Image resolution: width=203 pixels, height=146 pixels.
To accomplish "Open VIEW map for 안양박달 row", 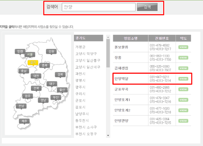I will pos(183,79).
